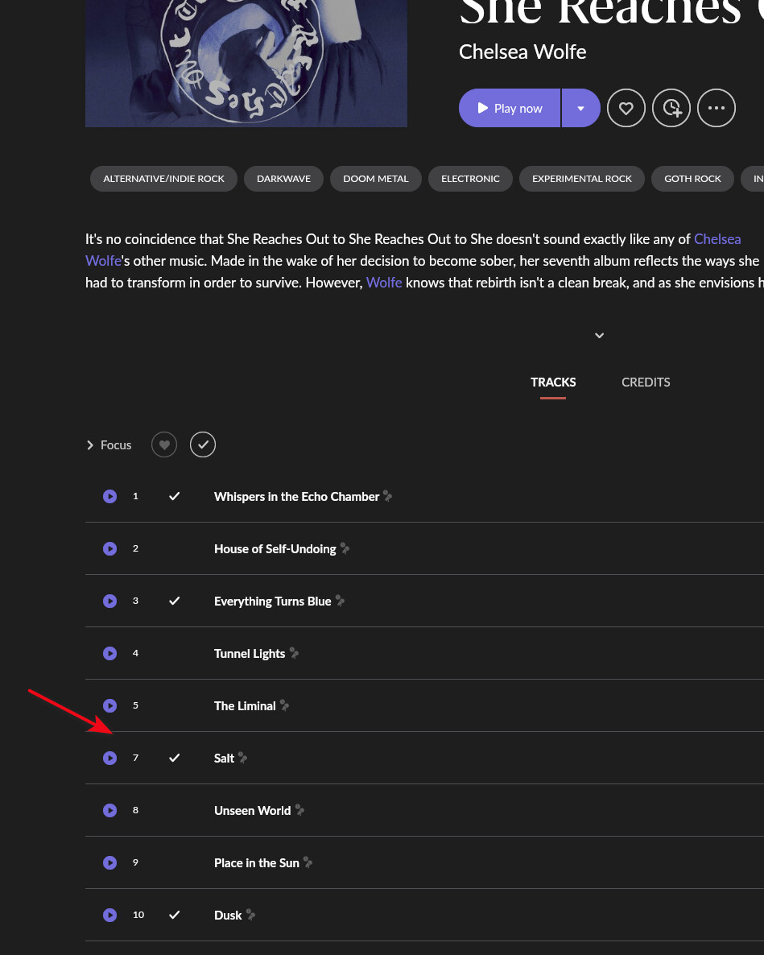Image resolution: width=764 pixels, height=955 pixels.
Task: Switch to the CREDITS tab
Action: (x=646, y=382)
